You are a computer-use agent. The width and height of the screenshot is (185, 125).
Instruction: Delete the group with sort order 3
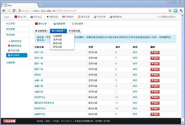coord(155,80)
